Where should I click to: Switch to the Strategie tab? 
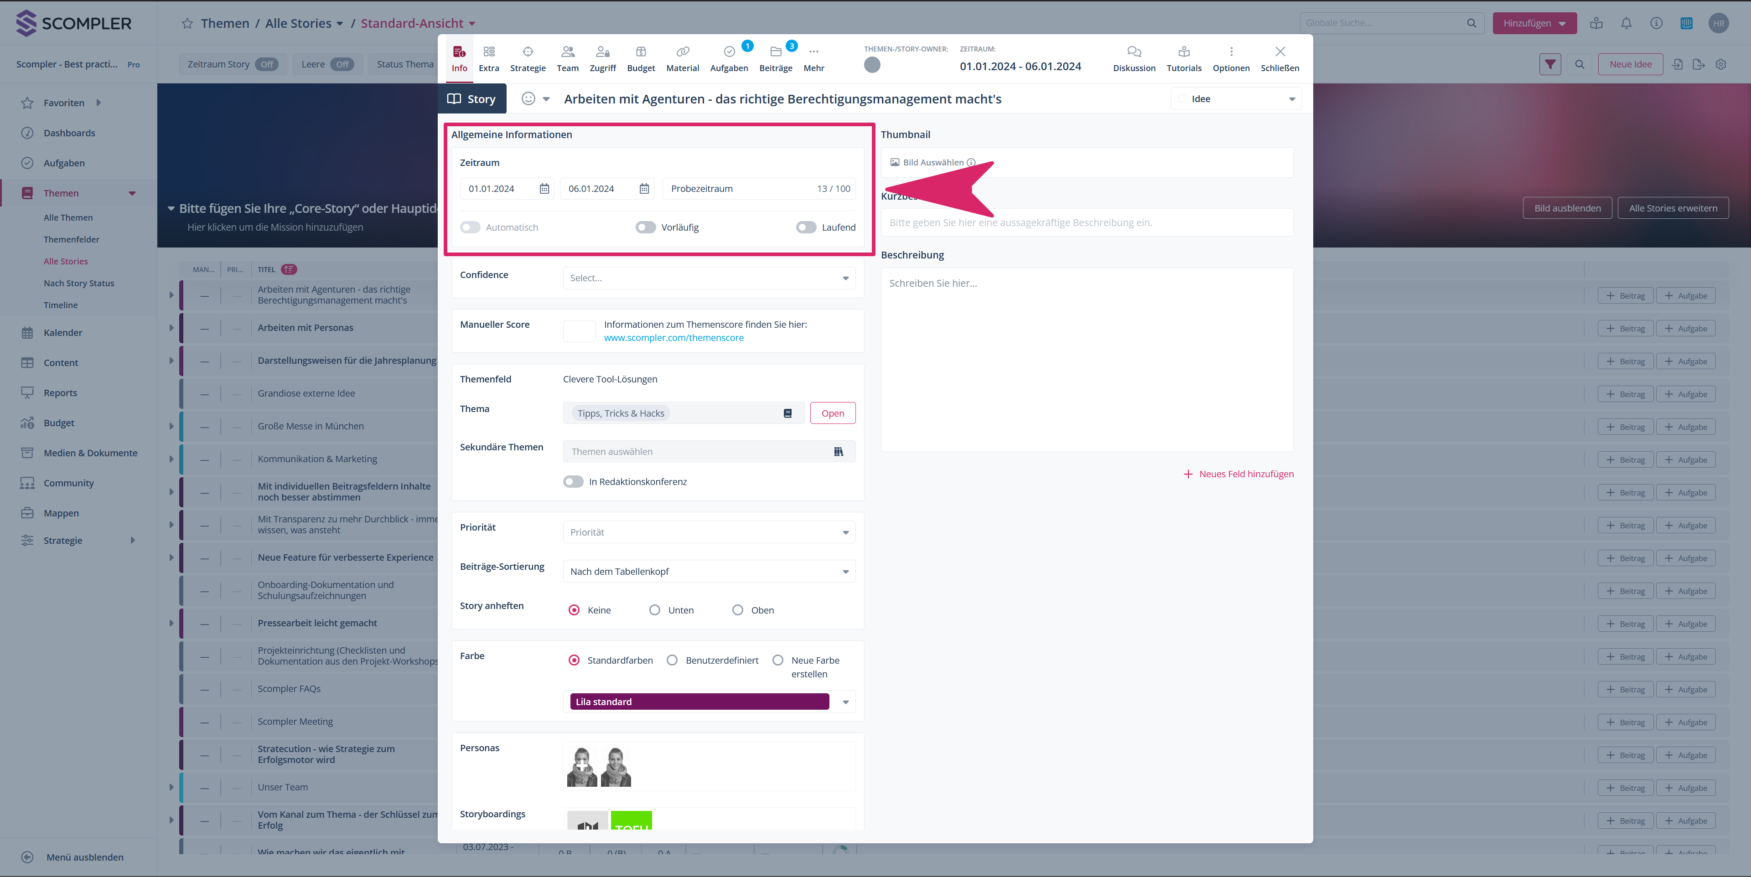528,58
